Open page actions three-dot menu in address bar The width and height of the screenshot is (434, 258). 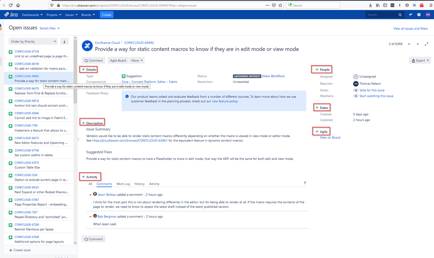(x=267, y=5)
